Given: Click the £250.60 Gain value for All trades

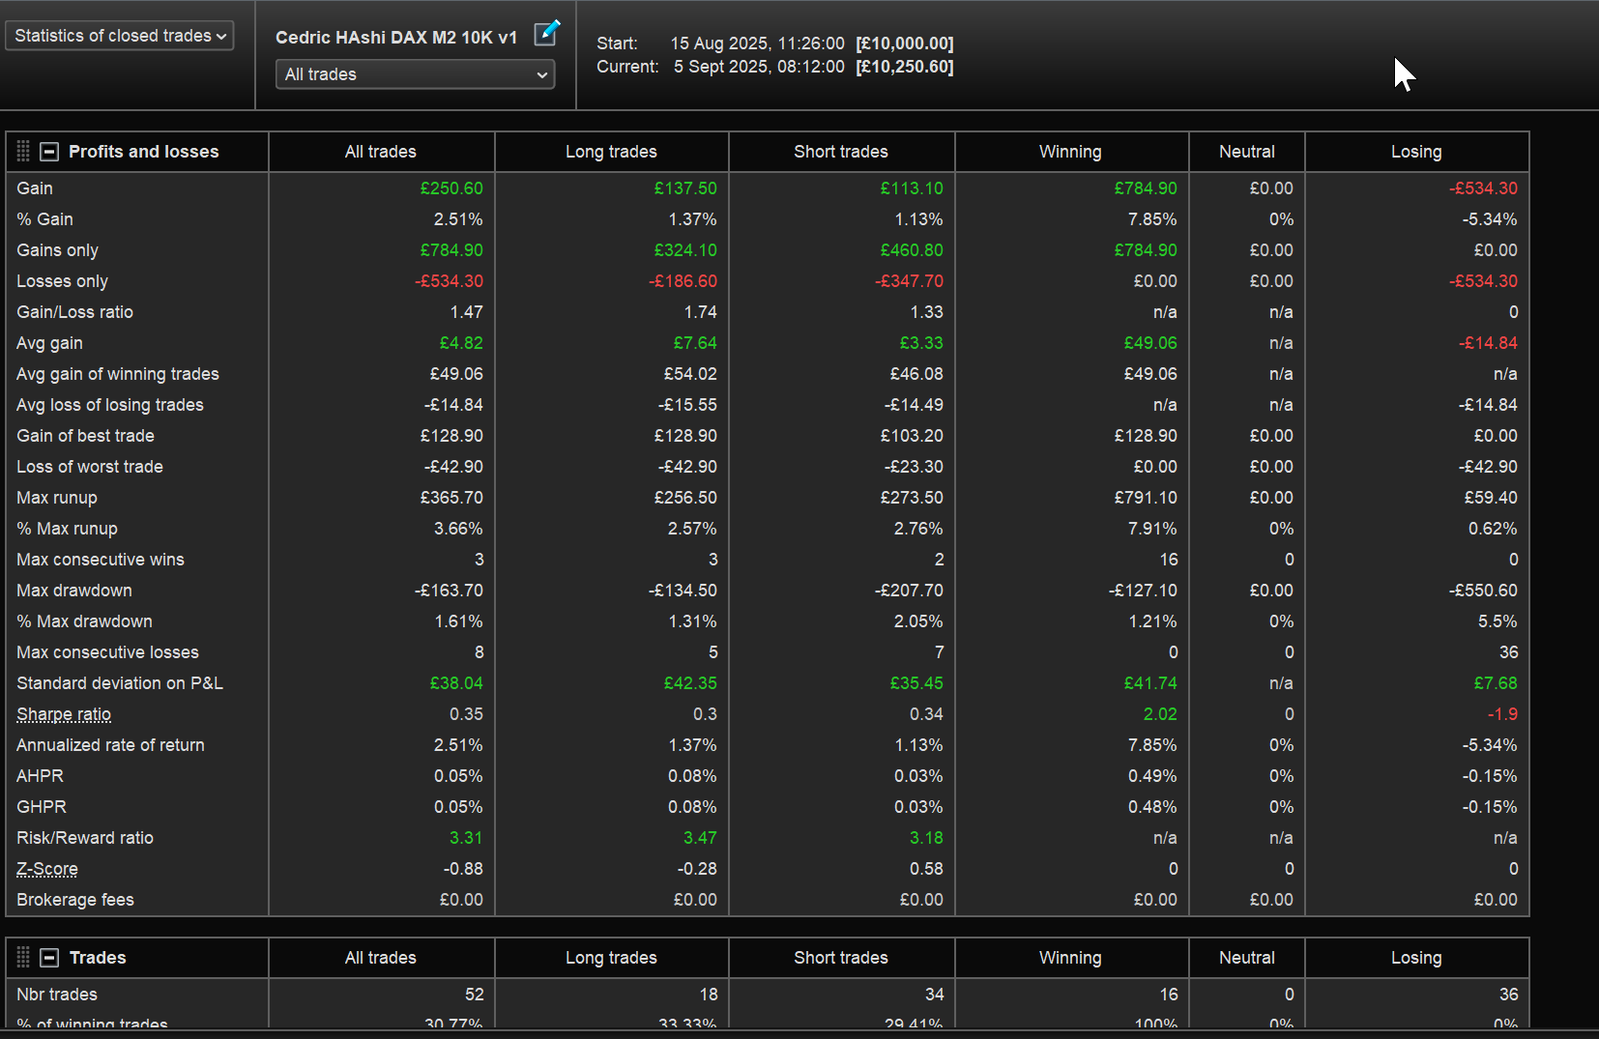Looking at the screenshot, I should pyautogui.click(x=451, y=188).
